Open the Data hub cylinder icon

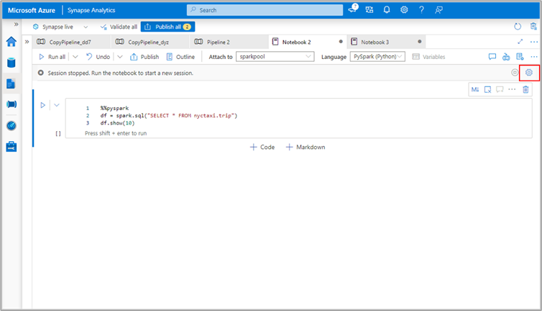(x=12, y=63)
